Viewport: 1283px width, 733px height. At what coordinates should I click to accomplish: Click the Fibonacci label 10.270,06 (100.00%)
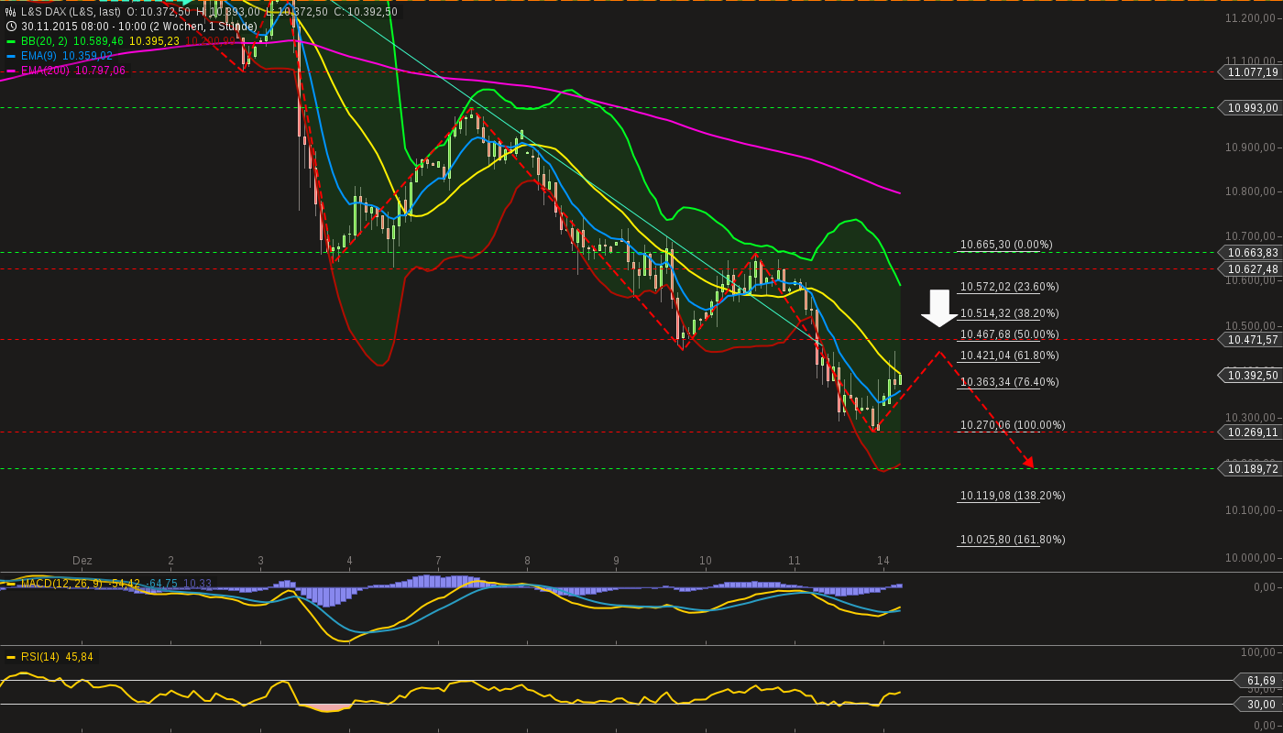[1013, 425]
